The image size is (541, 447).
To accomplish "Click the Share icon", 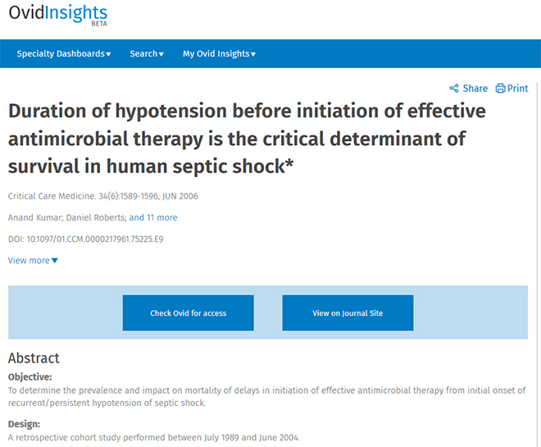I will (x=454, y=89).
